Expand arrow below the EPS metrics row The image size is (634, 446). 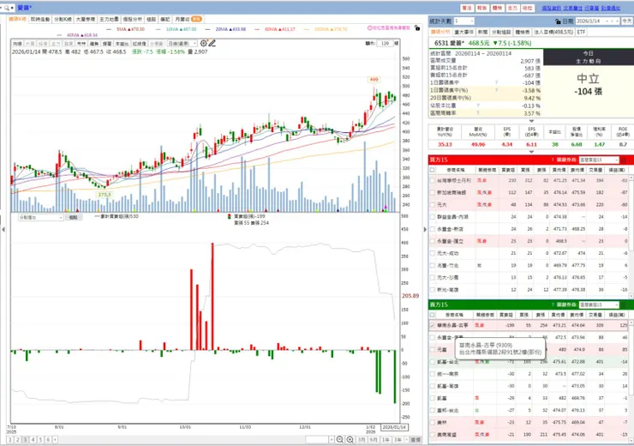(x=531, y=152)
